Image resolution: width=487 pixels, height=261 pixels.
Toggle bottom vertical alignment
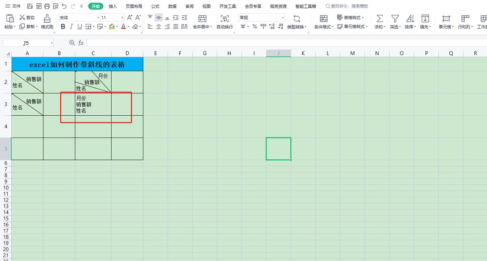click(167, 17)
